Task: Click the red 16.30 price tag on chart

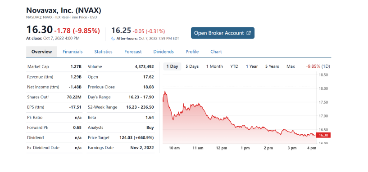Action: tap(323, 135)
